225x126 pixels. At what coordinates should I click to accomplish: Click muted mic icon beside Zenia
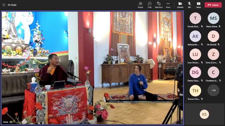click(x=220, y=63)
